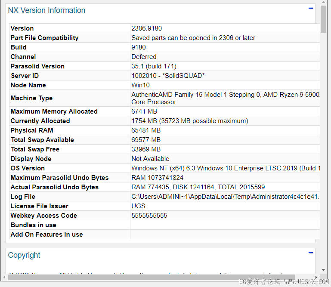The width and height of the screenshot is (331, 287).
Task: Click the Display Node label
Action: 31,159
